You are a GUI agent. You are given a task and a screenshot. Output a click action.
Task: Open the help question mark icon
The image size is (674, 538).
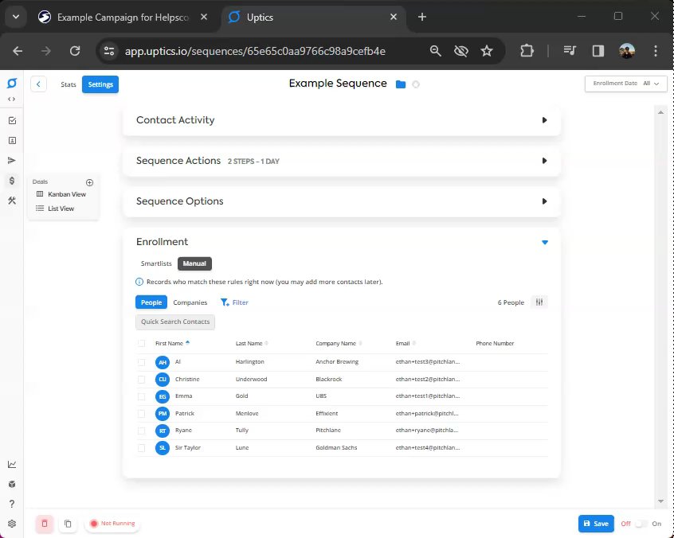point(12,504)
